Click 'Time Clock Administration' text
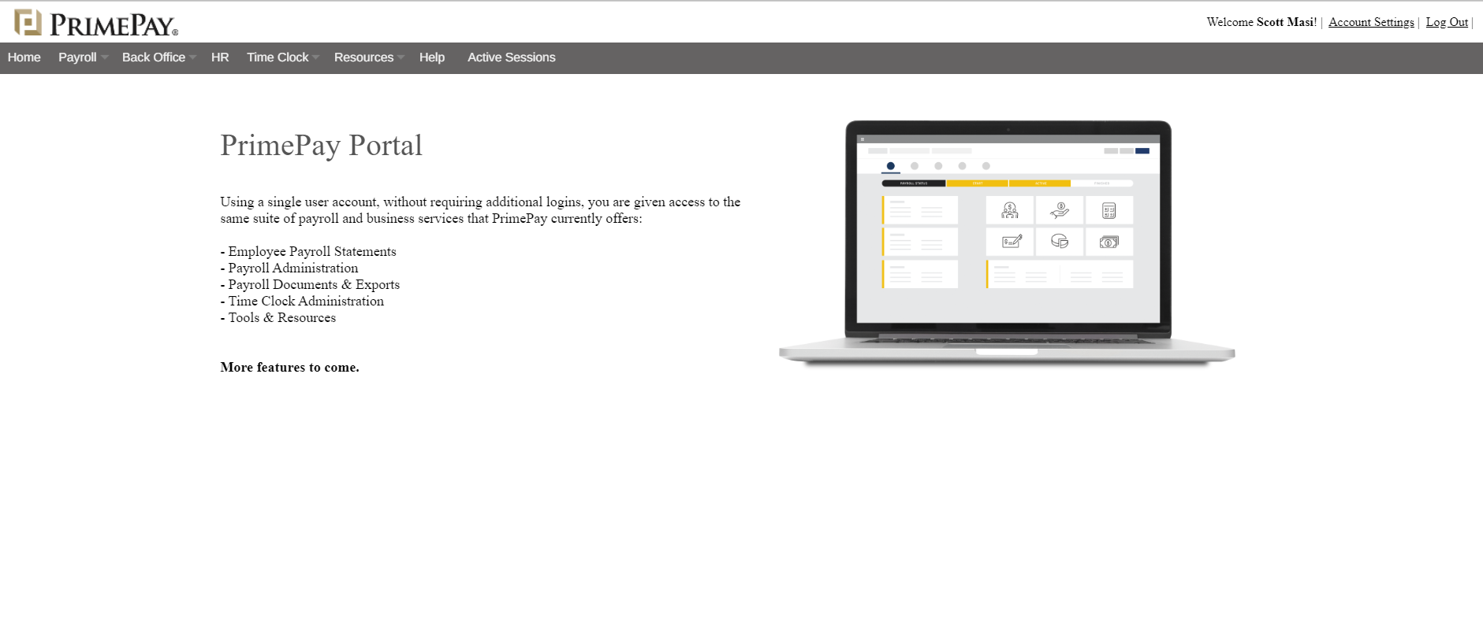Image resolution: width=1483 pixels, height=633 pixels. pos(306,302)
